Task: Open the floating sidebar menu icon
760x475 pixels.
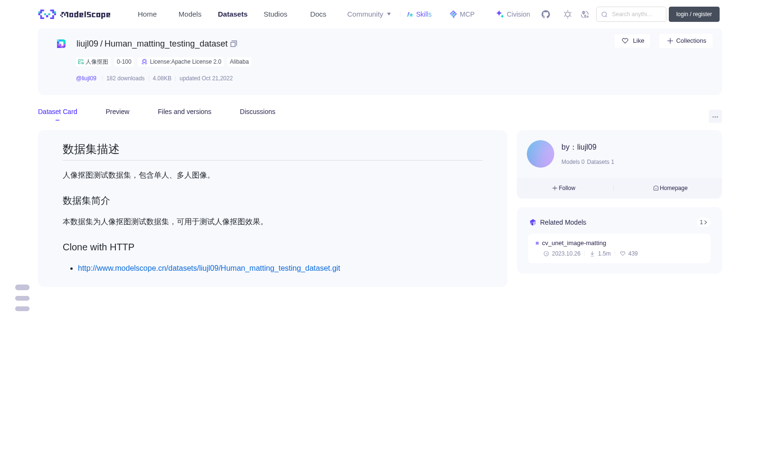Action: coord(22,298)
